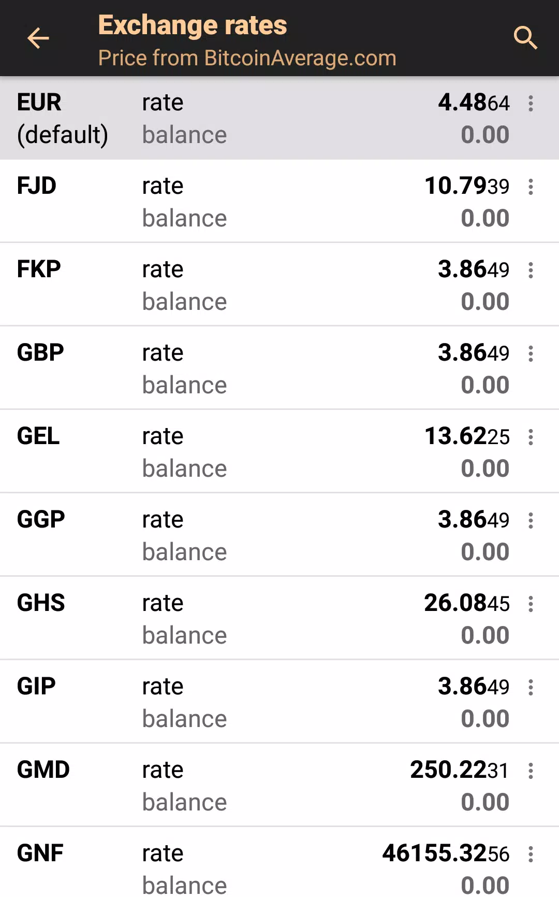Open overflow menu for EUR row
Viewport: 559px width, 897px height.
click(x=531, y=104)
